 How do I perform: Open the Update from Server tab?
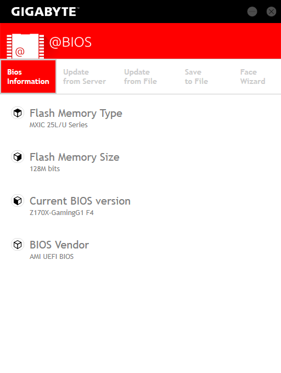[85, 77]
